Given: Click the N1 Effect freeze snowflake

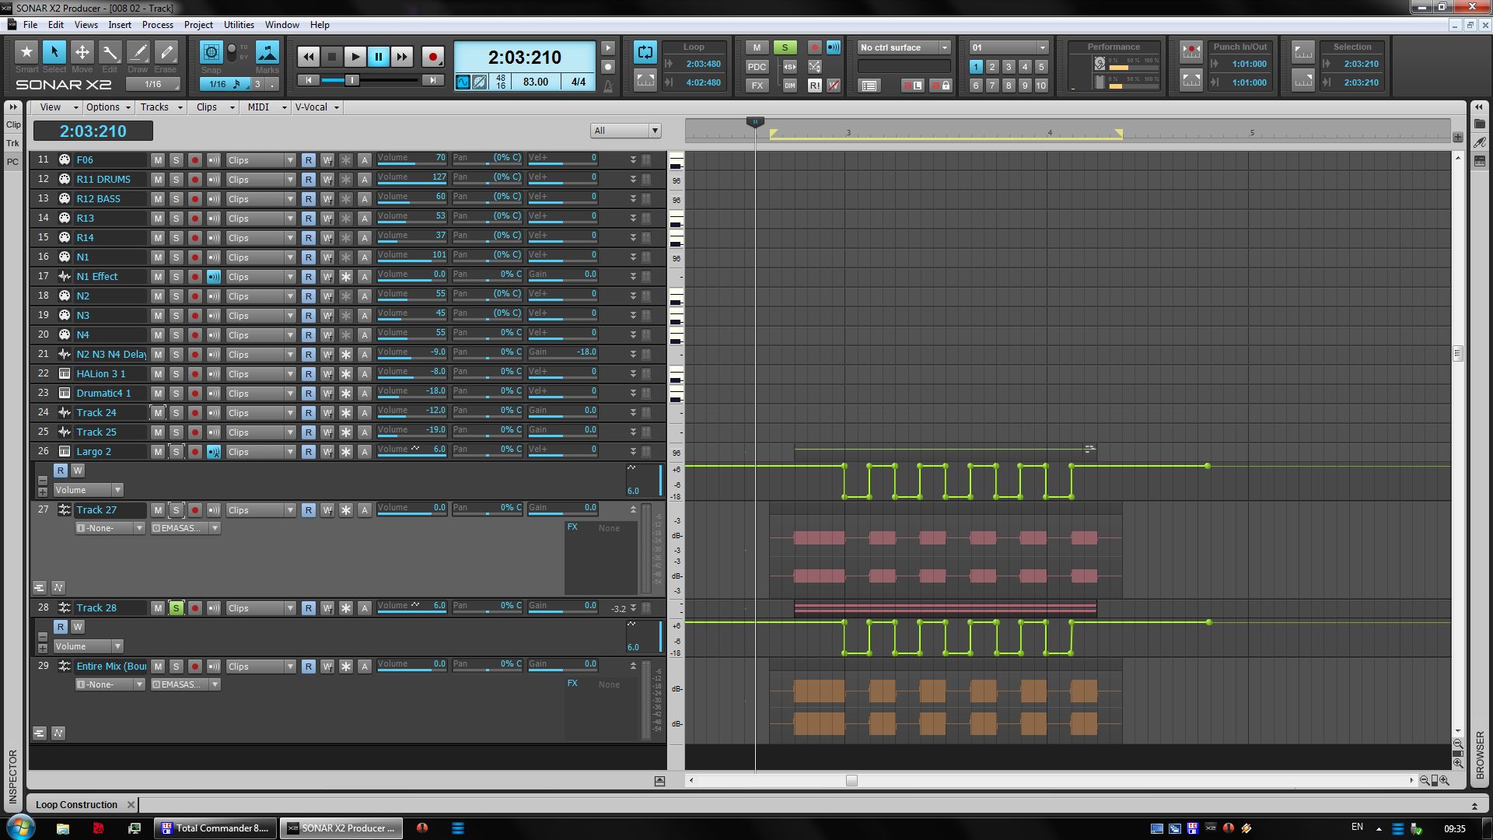Looking at the screenshot, I should [x=346, y=276].
